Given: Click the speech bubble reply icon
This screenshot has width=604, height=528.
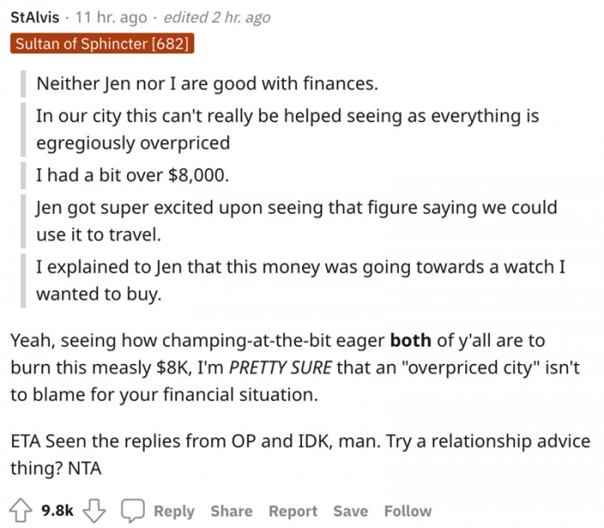Looking at the screenshot, I should click(133, 511).
